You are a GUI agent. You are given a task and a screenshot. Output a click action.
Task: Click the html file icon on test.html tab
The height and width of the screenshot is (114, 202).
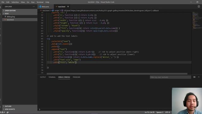click(56, 7)
